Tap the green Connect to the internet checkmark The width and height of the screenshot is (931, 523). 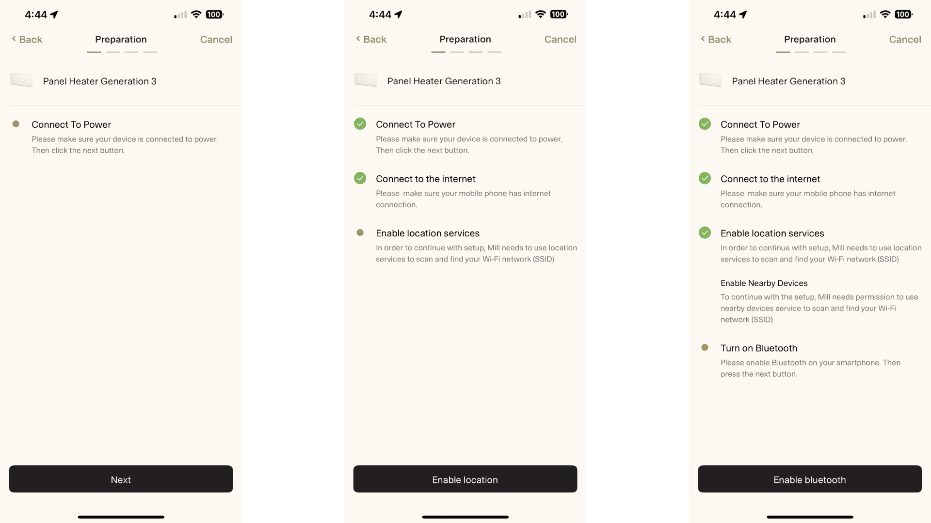pos(360,178)
